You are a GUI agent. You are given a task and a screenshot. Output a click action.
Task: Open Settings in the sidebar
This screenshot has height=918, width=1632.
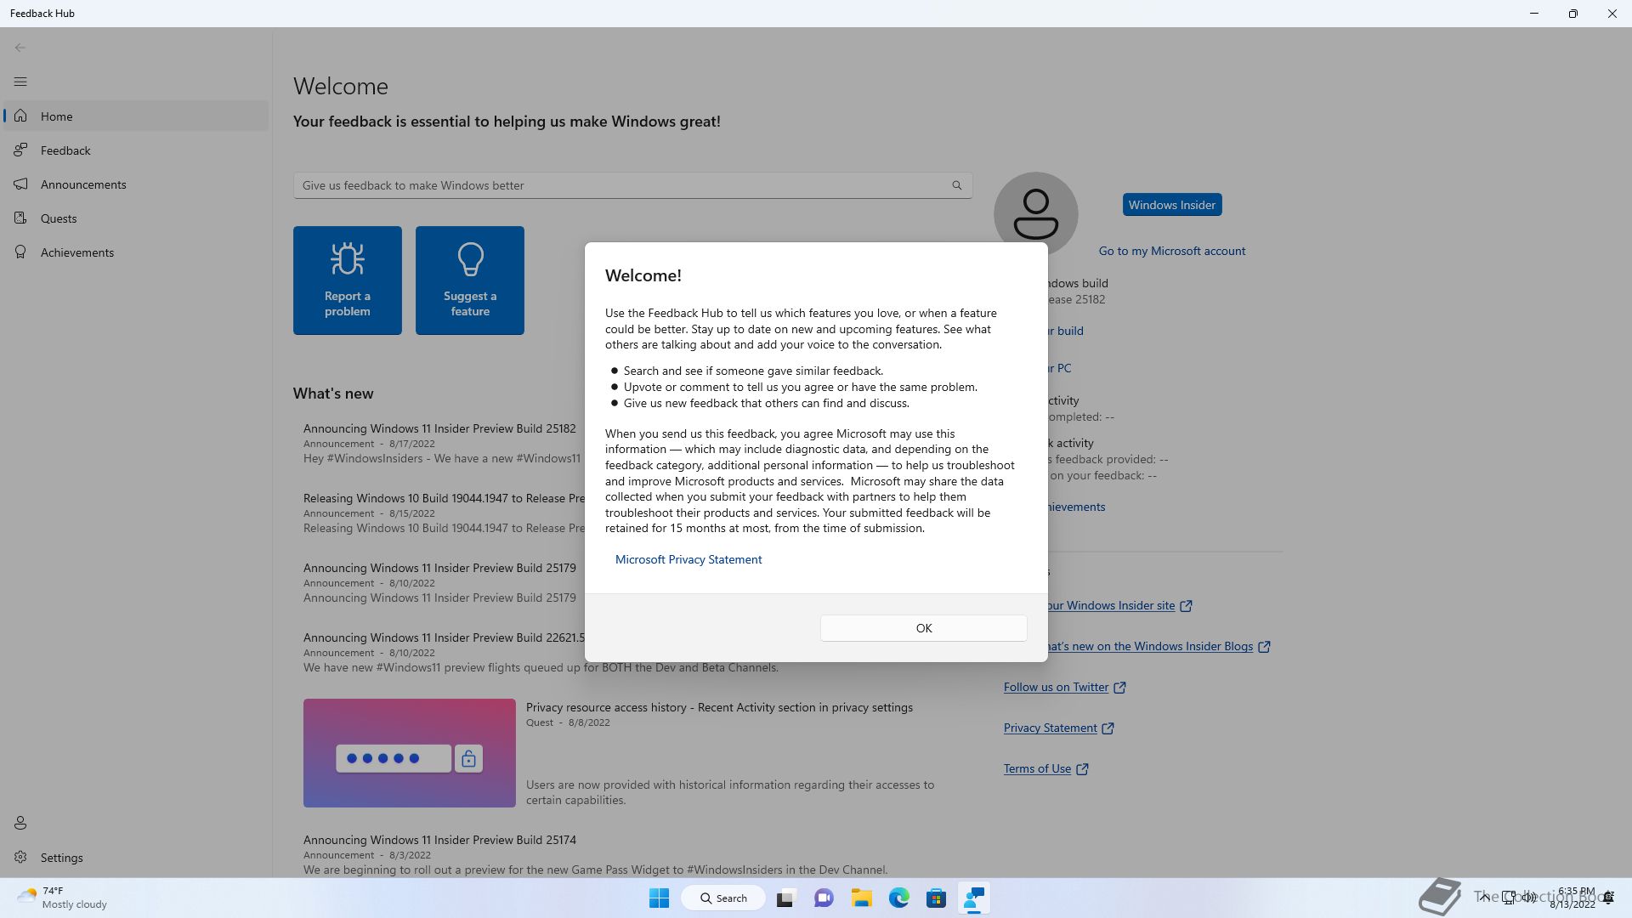point(136,858)
